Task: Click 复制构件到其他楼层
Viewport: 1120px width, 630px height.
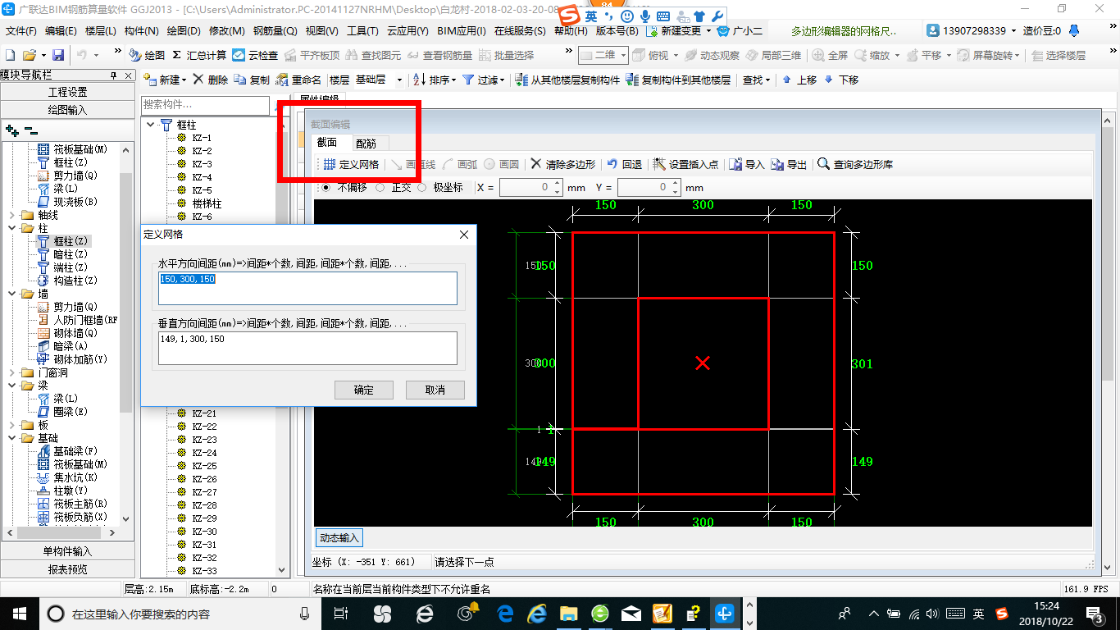Action: tap(678, 80)
